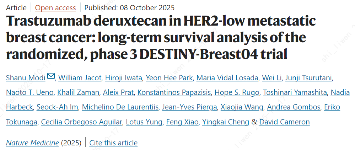355x150 pixels.
Task: Select Hope S. Rugo author link
Action: 237,92
